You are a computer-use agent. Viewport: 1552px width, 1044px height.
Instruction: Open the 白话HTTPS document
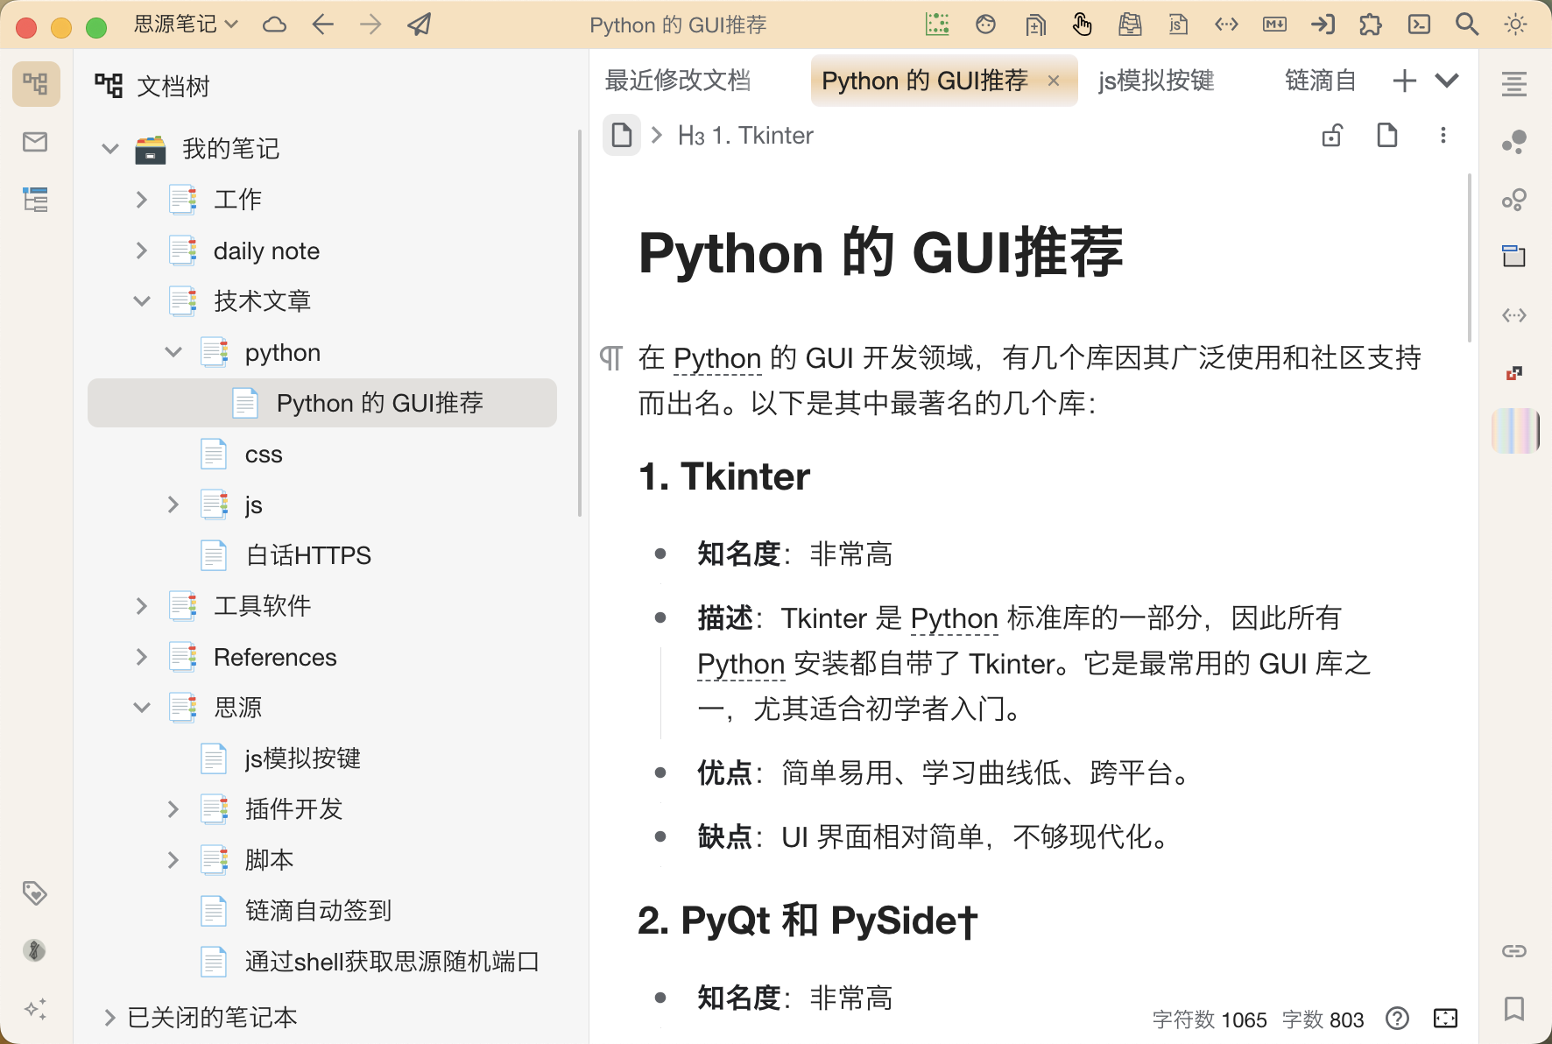307,555
